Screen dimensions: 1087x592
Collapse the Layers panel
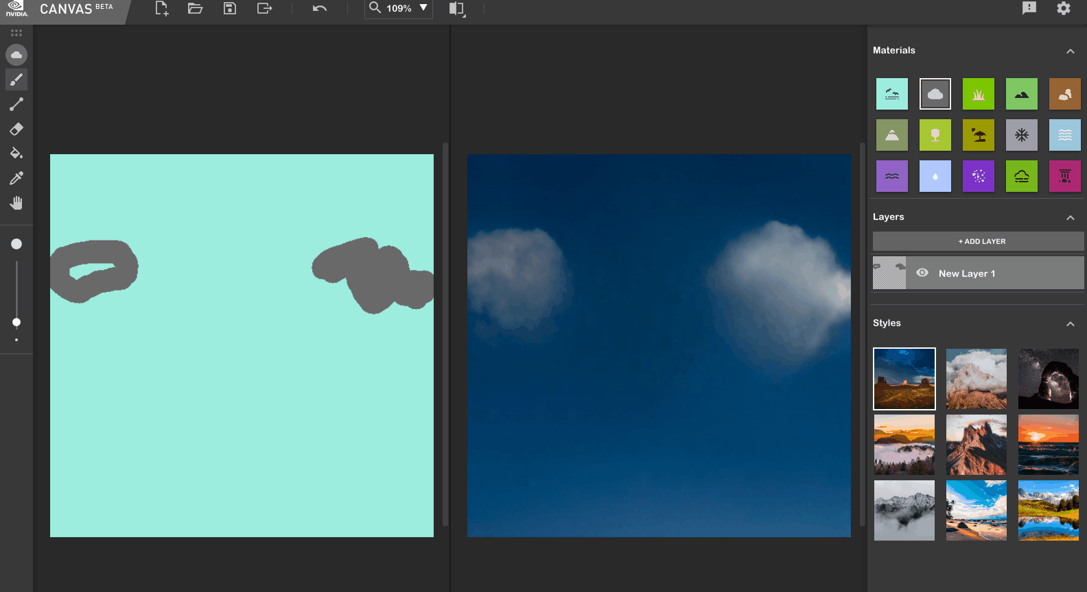(x=1070, y=217)
